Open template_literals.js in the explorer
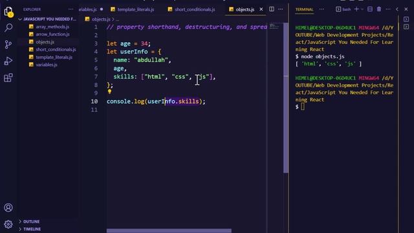 (54, 57)
